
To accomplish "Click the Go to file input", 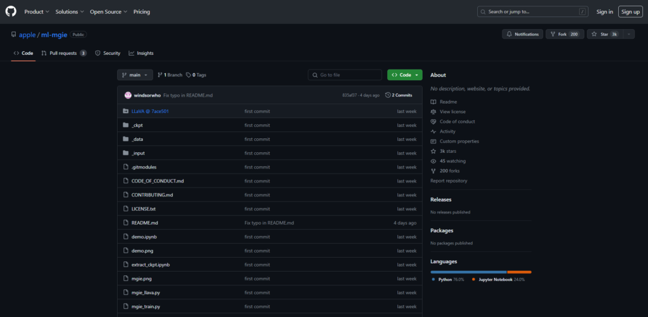I will pos(345,75).
